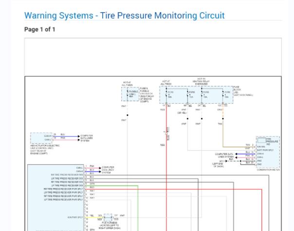Open the wiring diagram image
This screenshot has width=294, height=231.
click(153, 154)
